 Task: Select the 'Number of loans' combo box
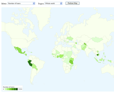click(21, 4)
